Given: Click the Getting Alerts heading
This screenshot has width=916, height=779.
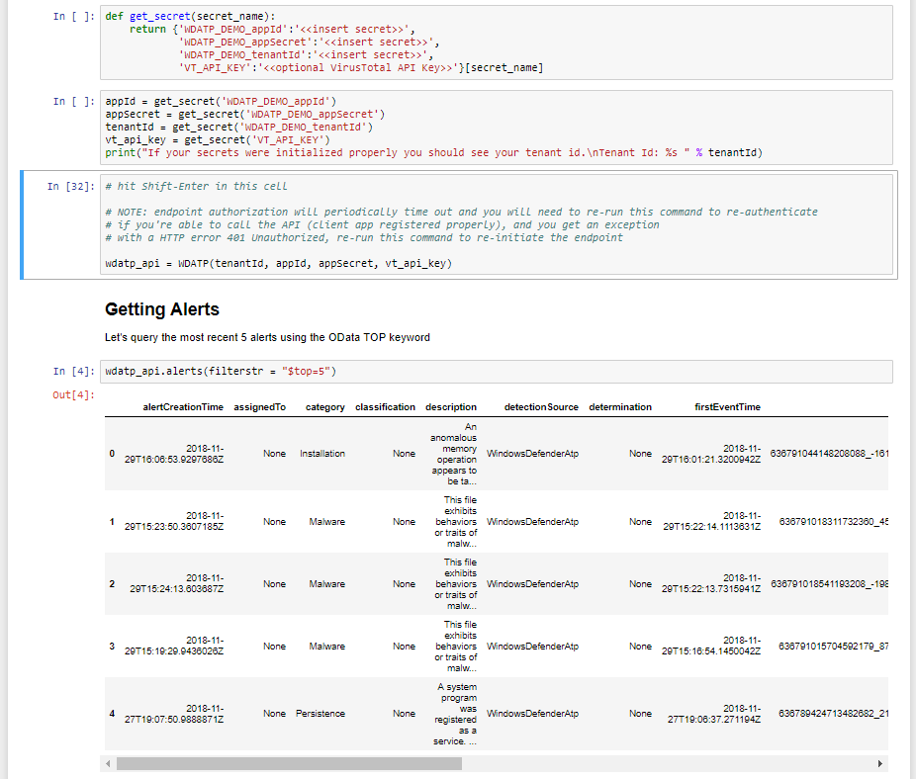Looking at the screenshot, I should coord(162,309).
